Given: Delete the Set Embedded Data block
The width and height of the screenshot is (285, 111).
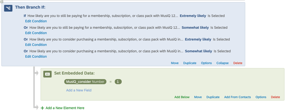Looking at the screenshot, I should tap(275, 97).
